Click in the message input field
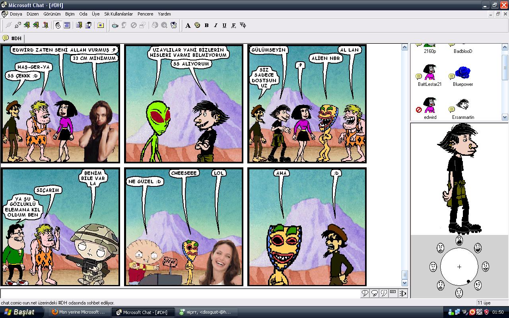The height and width of the screenshot is (318, 509). pos(180,293)
